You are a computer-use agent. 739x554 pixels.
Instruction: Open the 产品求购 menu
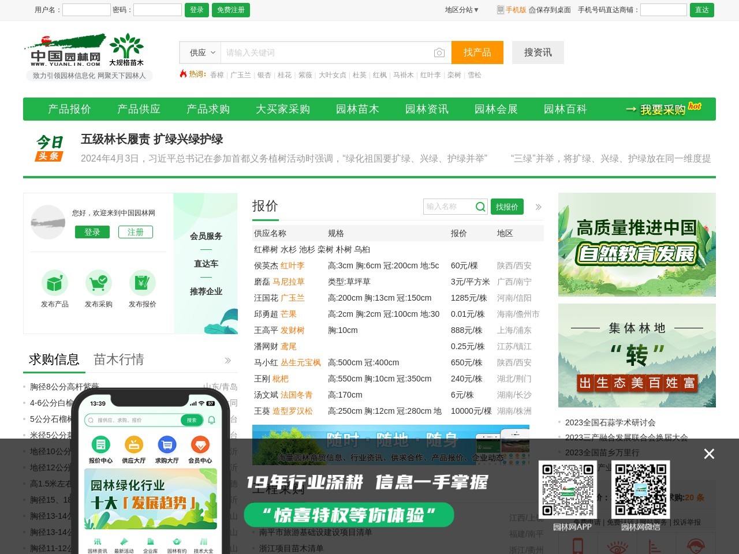pos(208,109)
